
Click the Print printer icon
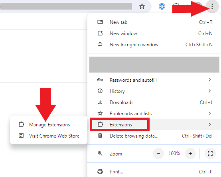point(100,171)
